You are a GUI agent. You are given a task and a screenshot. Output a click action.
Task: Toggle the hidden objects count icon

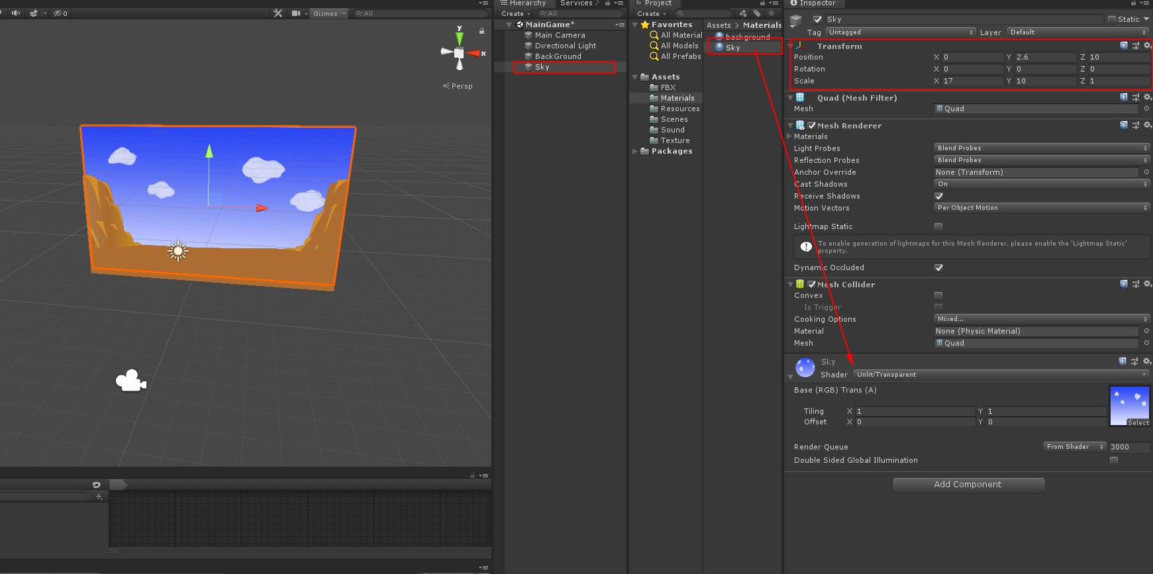click(x=60, y=13)
